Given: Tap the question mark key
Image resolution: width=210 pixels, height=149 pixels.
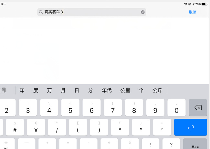Looking at the screenshot, I should pyautogui.click(x=171, y=144).
